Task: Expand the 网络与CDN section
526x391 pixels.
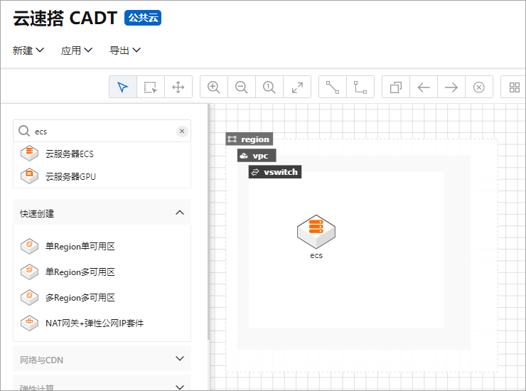Action: (x=102, y=359)
